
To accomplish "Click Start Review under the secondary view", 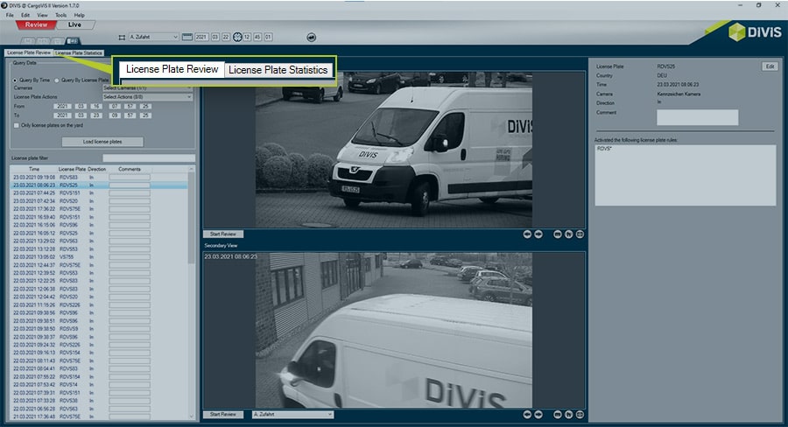I will coord(223,415).
